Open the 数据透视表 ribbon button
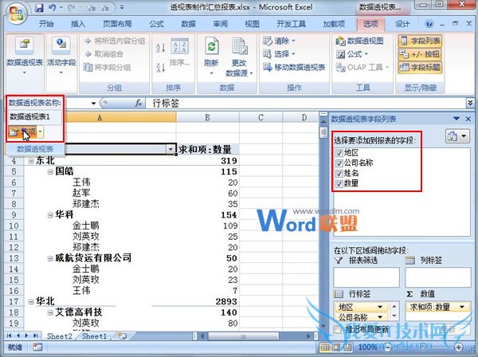This screenshot has width=478, height=357. [25, 55]
